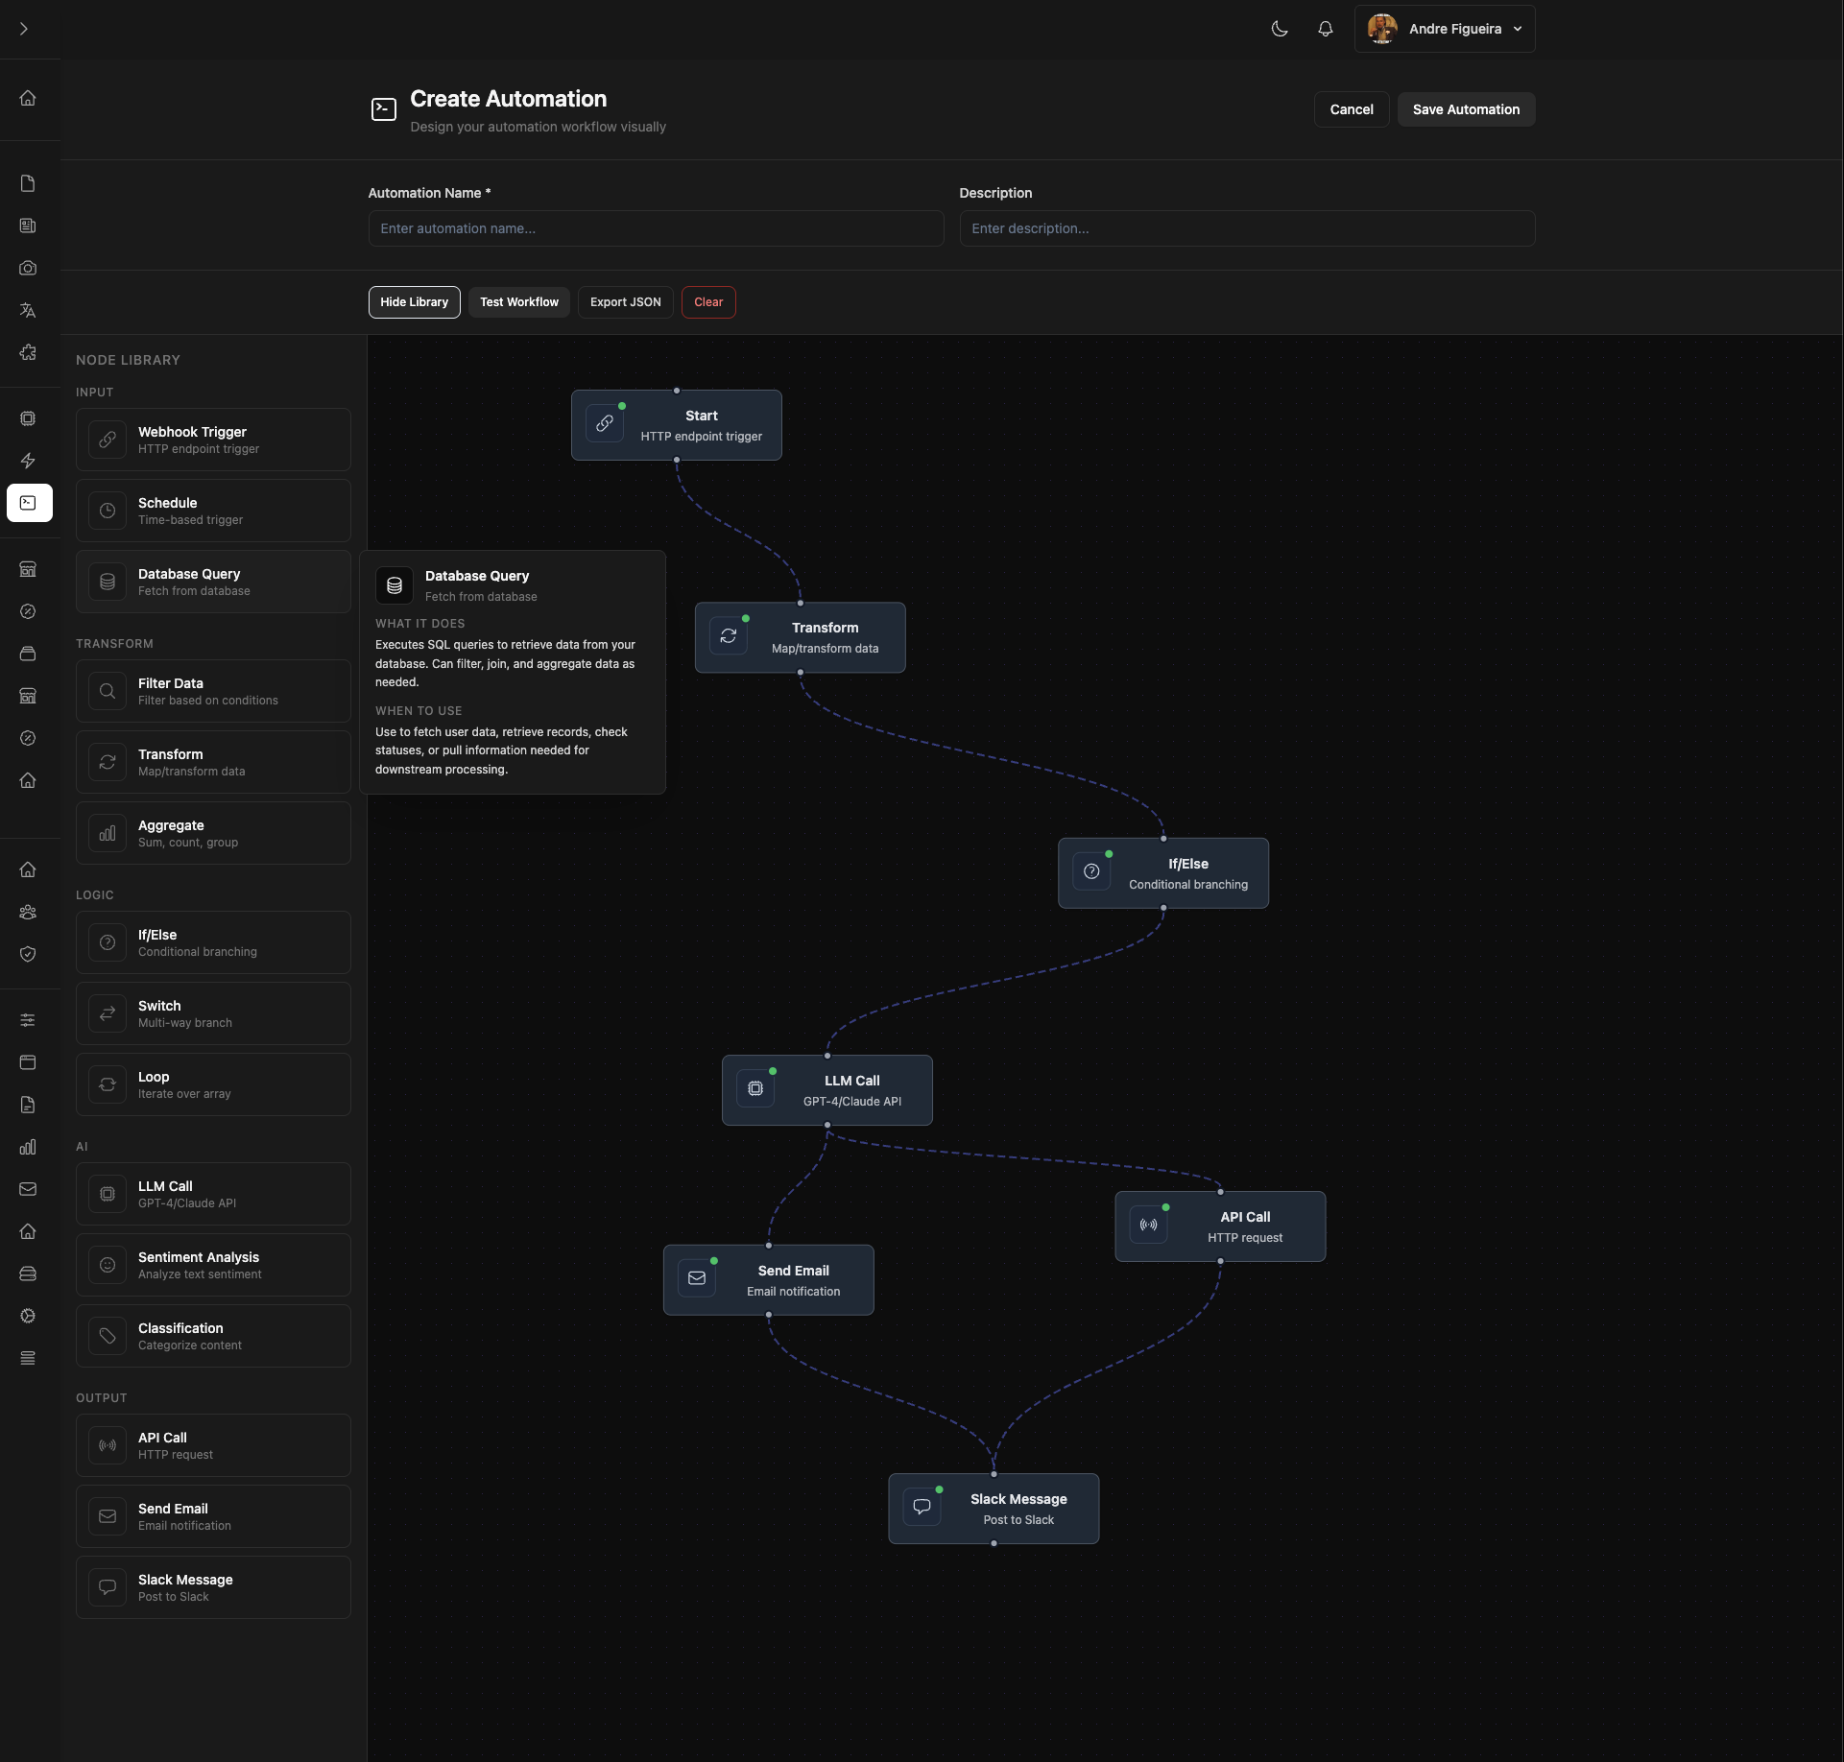
Task: Click the Start node on canvas
Action: pyautogui.click(x=677, y=425)
